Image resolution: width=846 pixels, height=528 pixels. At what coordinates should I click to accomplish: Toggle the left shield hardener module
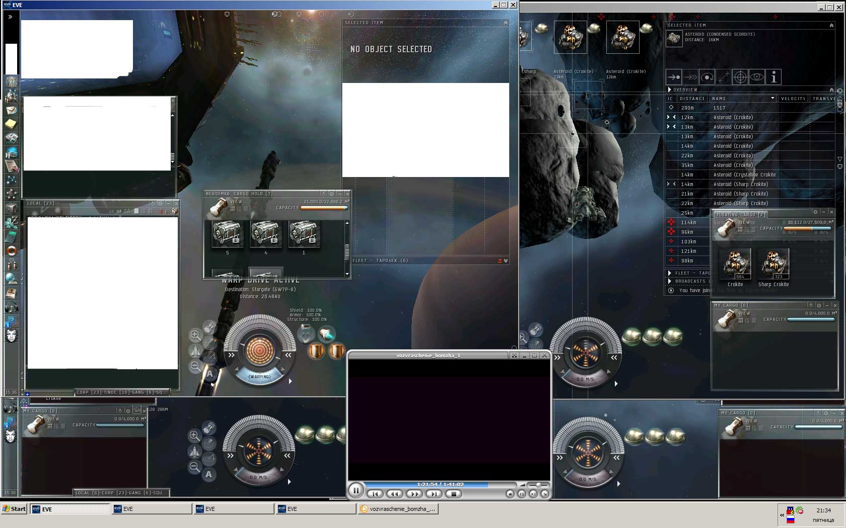point(316,351)
